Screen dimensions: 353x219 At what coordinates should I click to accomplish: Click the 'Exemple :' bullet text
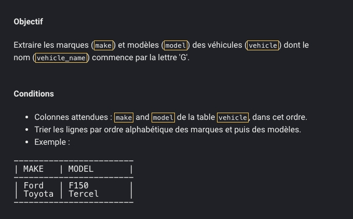(52, 142)
